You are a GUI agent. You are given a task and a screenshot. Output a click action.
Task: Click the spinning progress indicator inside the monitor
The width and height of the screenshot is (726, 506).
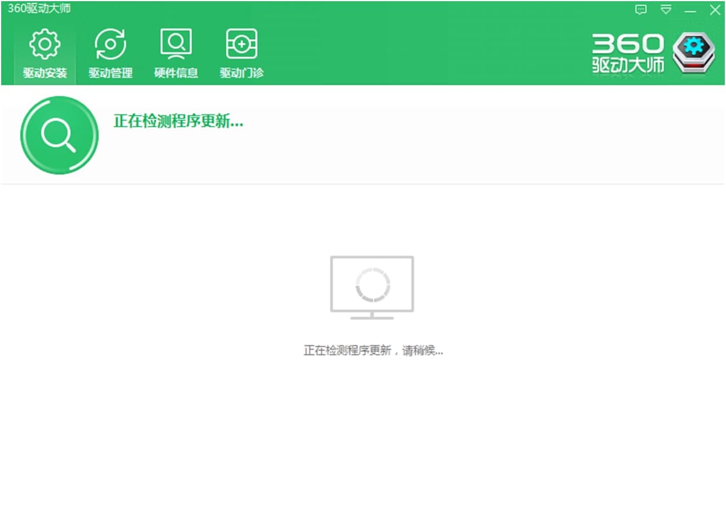click(372, 284)
